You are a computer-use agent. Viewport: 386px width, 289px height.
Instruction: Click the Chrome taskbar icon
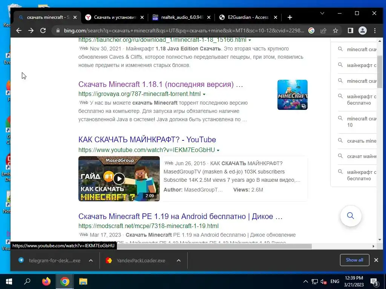click(x=64, y=281)
